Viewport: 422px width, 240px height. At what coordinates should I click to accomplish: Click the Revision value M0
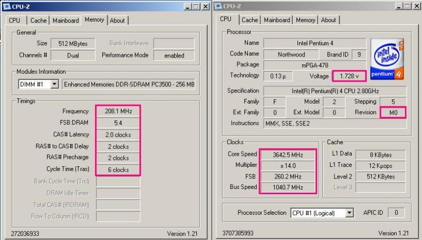(393, 113)
